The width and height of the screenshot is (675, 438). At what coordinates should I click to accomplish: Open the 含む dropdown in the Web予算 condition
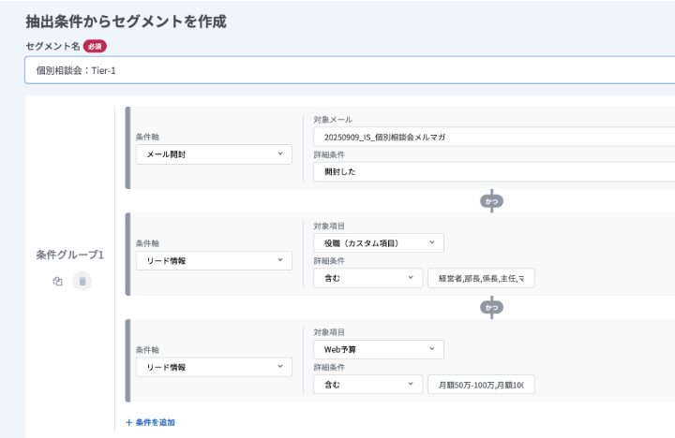pos(367,385)
